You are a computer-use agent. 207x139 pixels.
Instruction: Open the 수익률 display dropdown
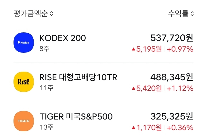tap(178, 13)
